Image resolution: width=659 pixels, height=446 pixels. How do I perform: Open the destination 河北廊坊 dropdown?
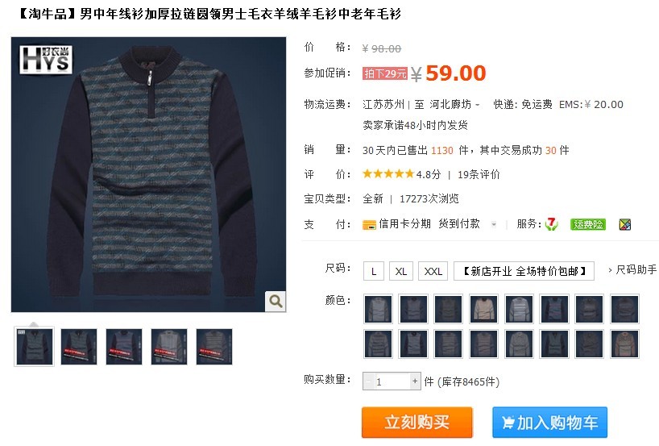tap(454, 104)
